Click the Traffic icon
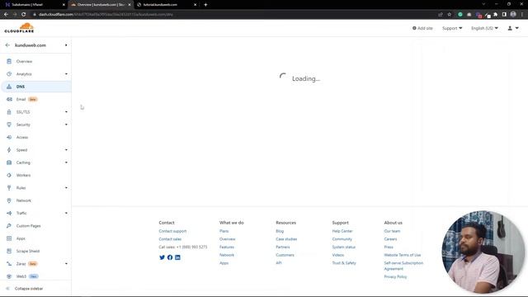 9,213
